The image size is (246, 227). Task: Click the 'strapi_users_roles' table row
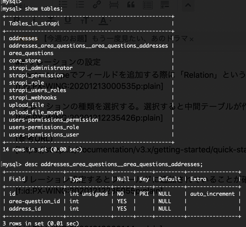(x=37, y=90)
